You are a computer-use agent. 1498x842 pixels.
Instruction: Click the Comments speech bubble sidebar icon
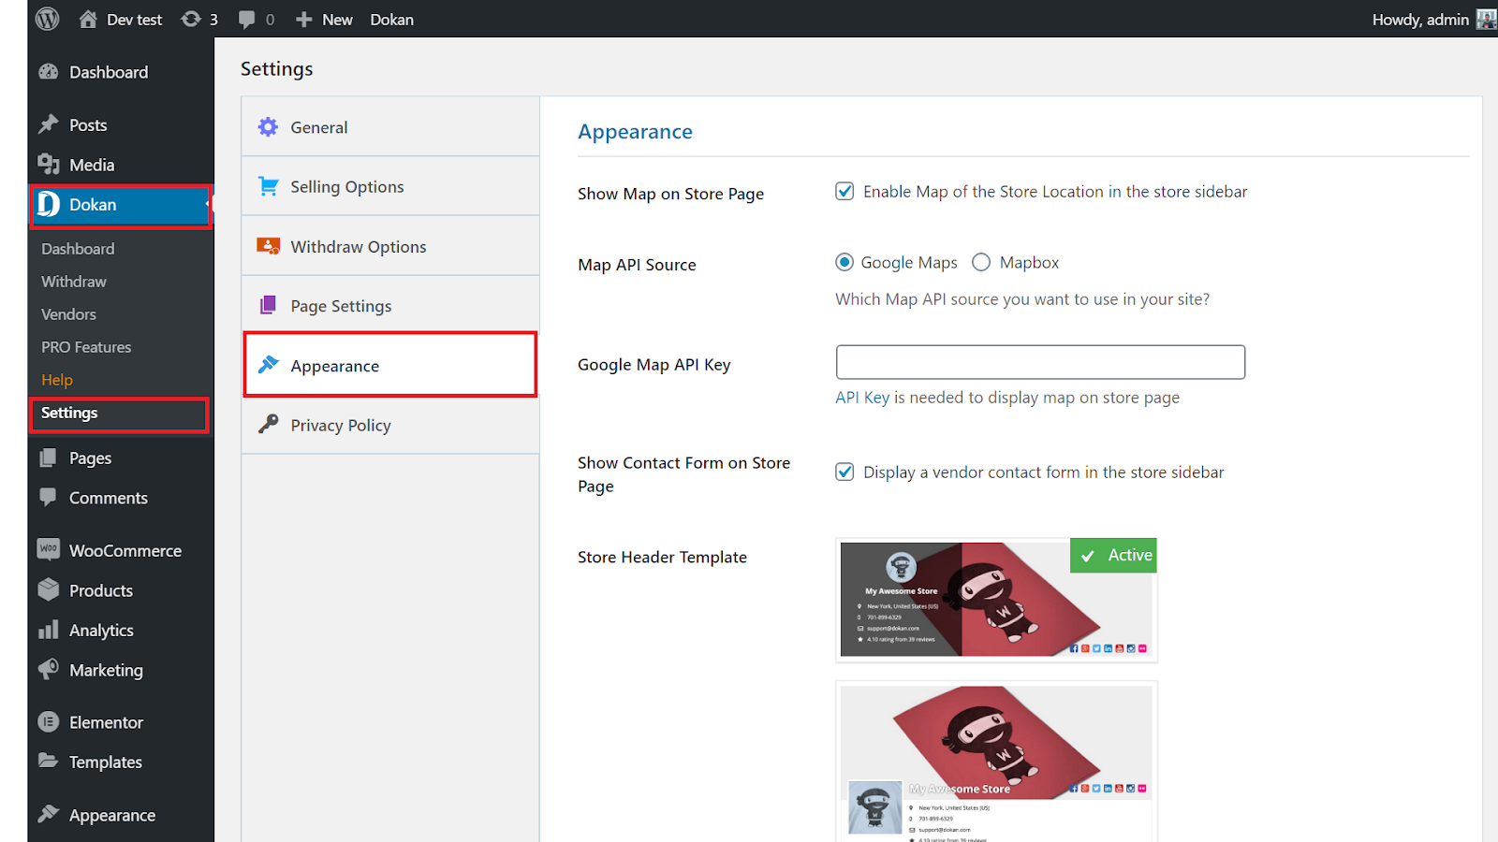coord(49,498)
